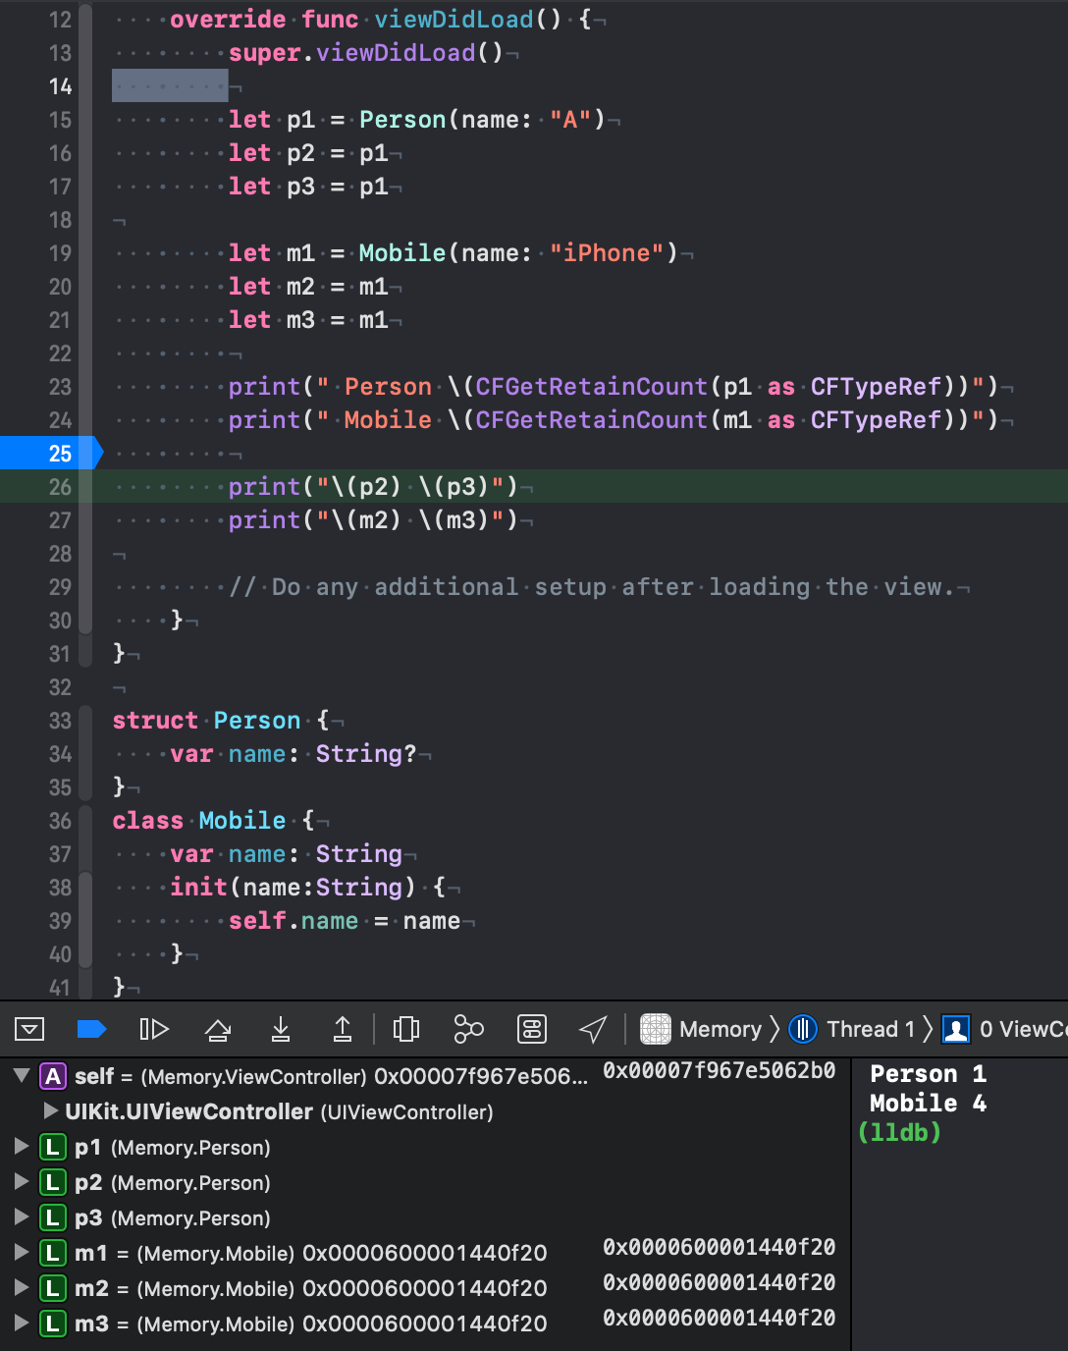Screen dimensions: 1068x1351
Task: Click the Step Into icon
Action: pos(281,1030)
